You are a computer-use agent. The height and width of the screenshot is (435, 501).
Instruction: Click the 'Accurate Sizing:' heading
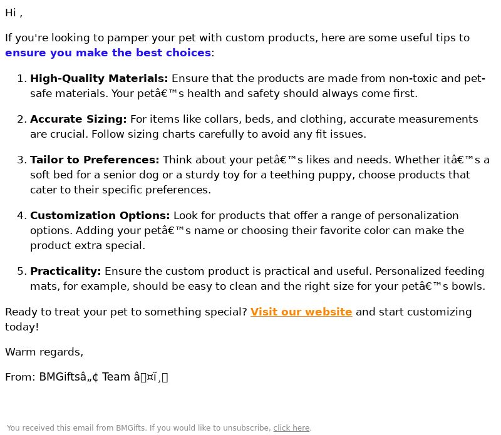[78, 119]
